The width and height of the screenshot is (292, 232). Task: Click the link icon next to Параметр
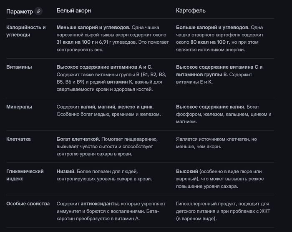pyautogui.click(x=39, y=11)
